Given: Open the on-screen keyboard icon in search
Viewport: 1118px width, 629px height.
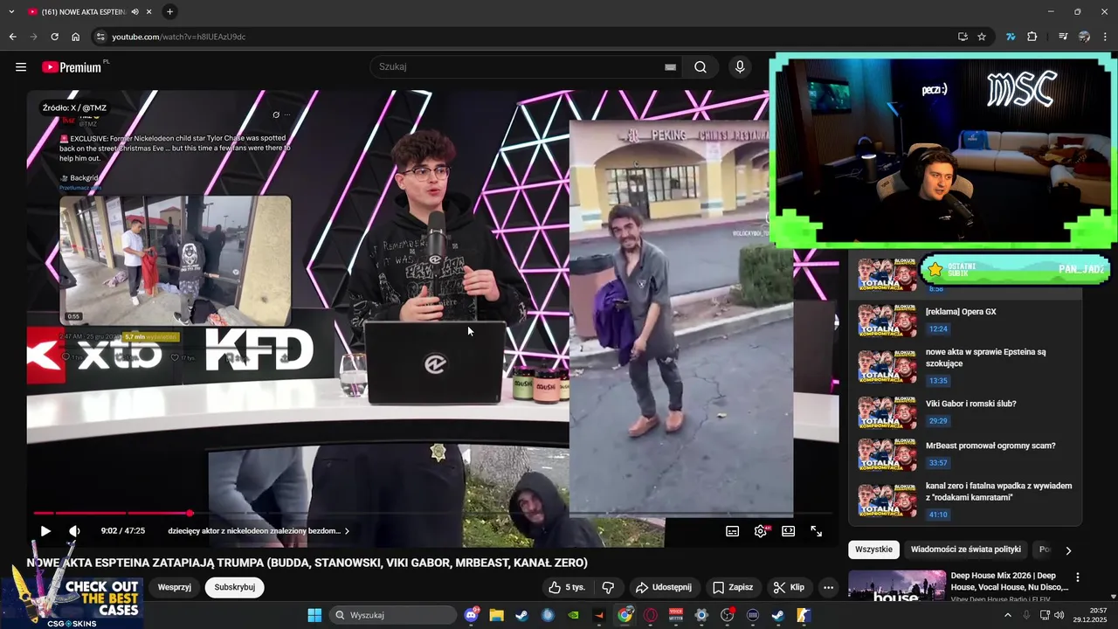Looking at the screenshot, I should coord(670,66).
